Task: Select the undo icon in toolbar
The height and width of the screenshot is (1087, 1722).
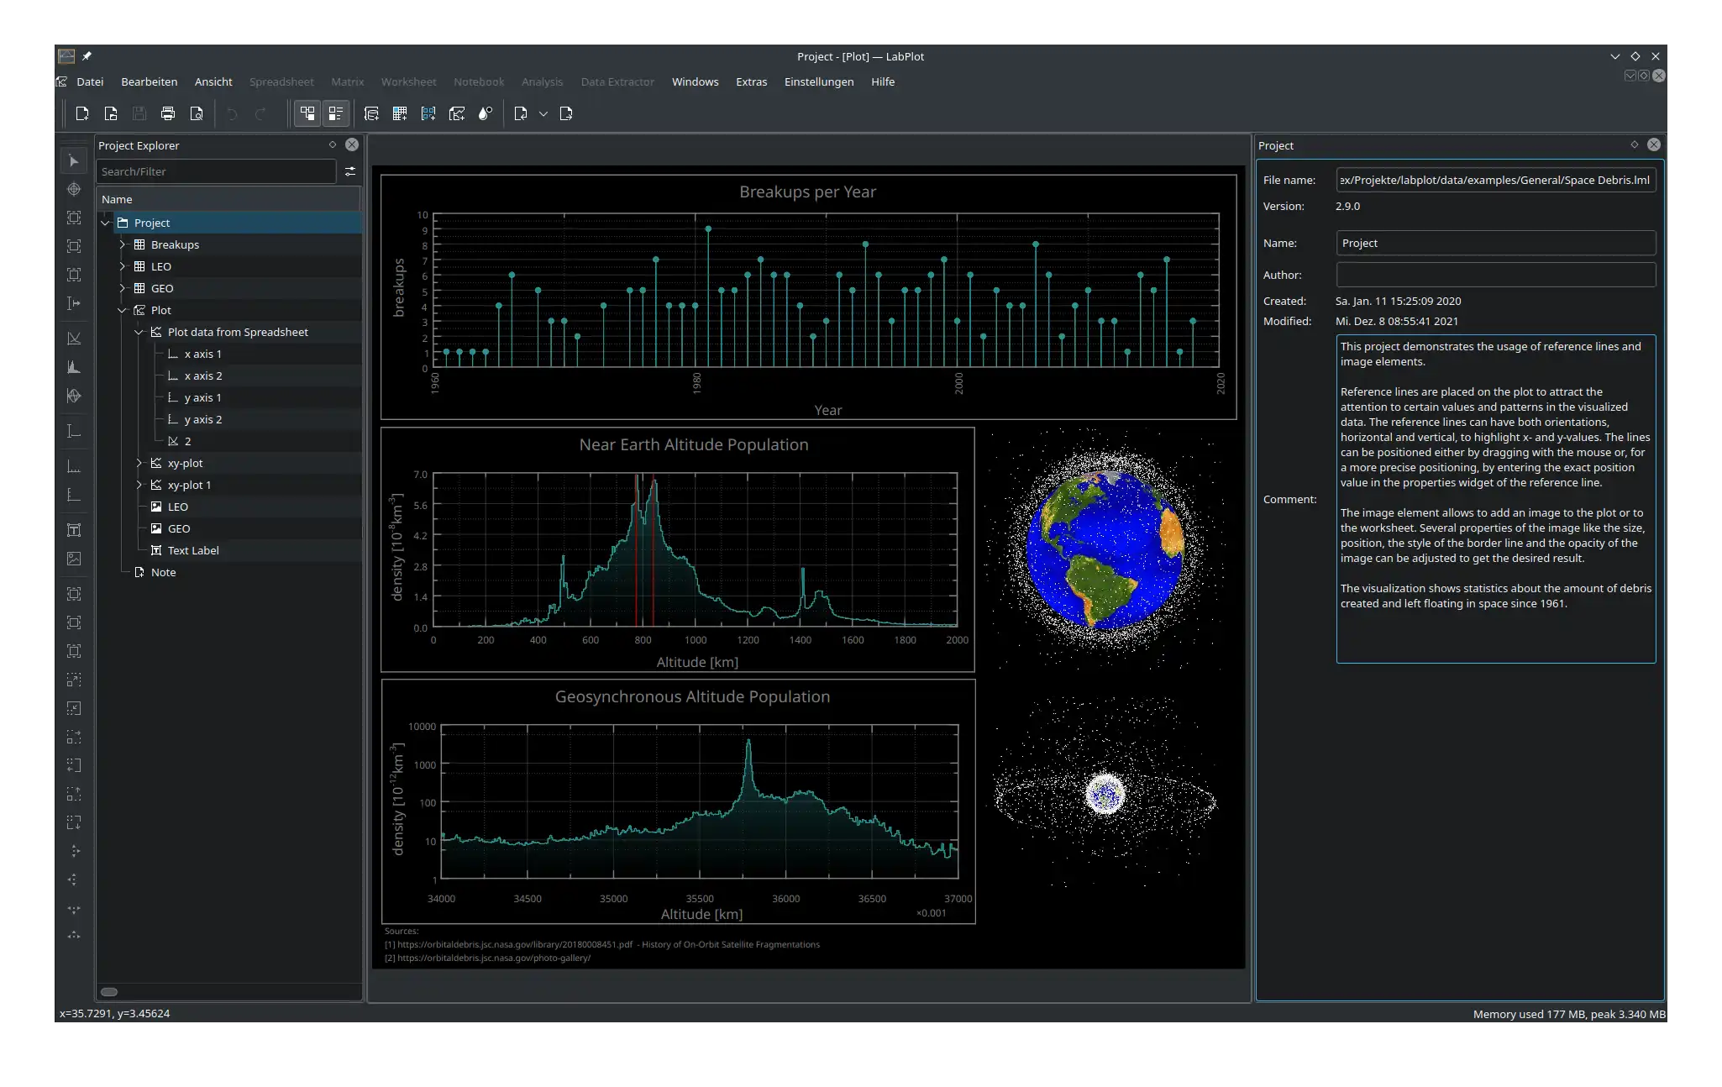Action: tap(230, 113)
